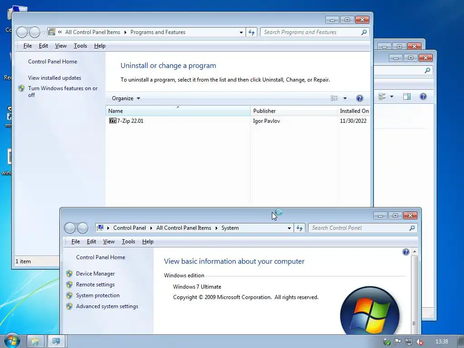Open Control Panel Home in System window
Viewport: 464px width, 348px height.
101,257
